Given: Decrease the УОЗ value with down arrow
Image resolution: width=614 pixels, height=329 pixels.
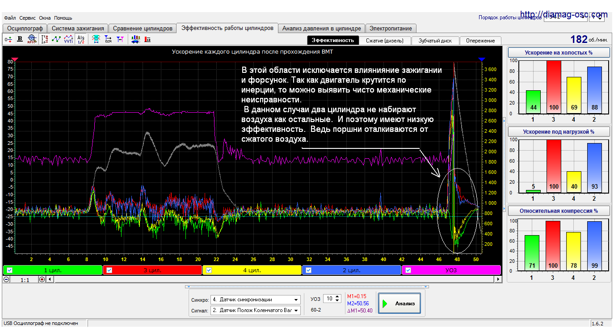Looking at the screenshot, I should click(x=337, y=300).
